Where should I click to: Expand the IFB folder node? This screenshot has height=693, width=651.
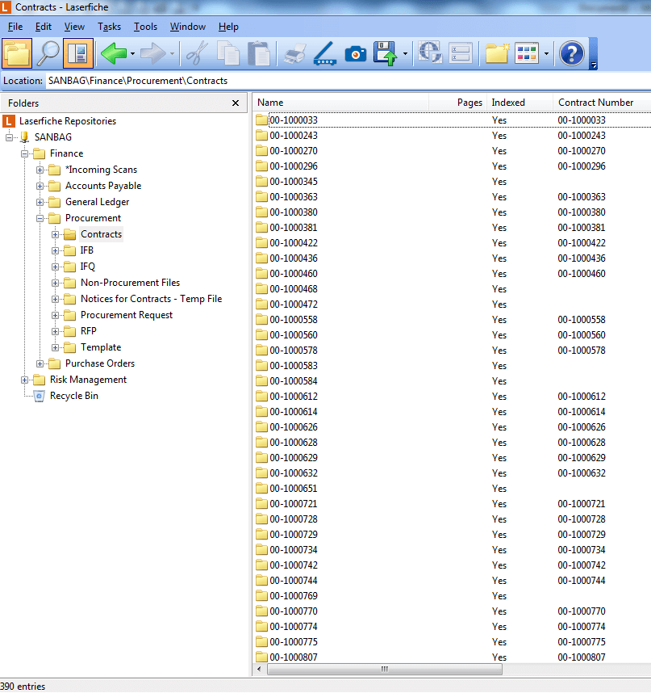(55, 250)
